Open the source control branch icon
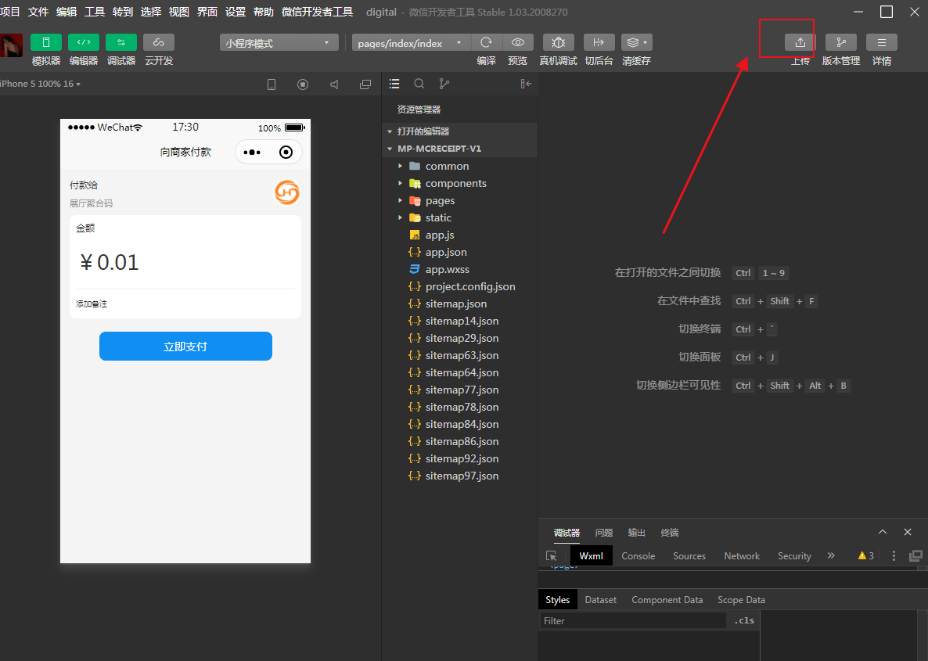Screen dimensions: 928x661 click(444, 84)
